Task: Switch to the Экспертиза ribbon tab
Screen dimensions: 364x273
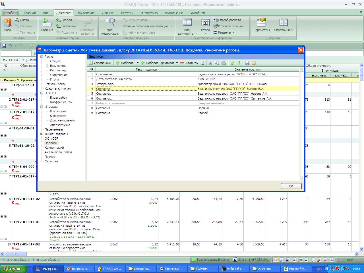Action: coord(149,13)
